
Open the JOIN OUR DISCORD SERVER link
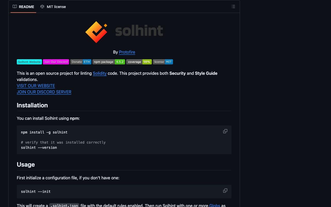coord(44,92)
